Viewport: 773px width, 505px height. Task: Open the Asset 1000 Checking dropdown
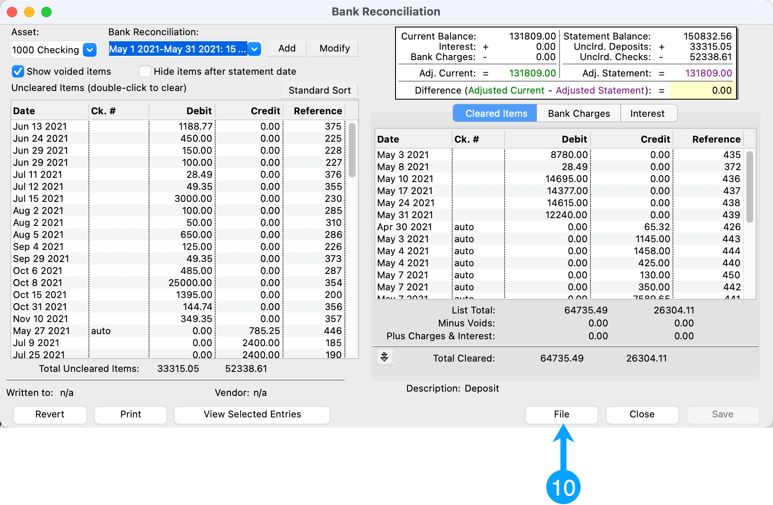point(89,50)
